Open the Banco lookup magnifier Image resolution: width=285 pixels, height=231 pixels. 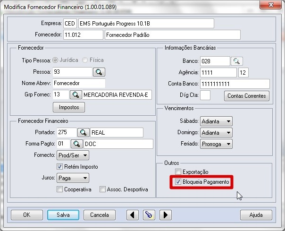237,61
